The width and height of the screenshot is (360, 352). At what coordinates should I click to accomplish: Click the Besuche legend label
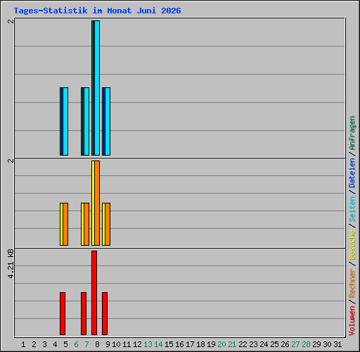(x=352, y=245)
